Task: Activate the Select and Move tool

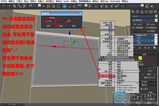Action: [x=64, y=6]
